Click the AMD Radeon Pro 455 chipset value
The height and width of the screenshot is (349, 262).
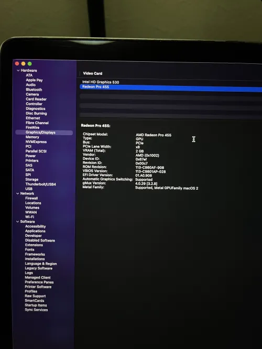click(154, 135)
